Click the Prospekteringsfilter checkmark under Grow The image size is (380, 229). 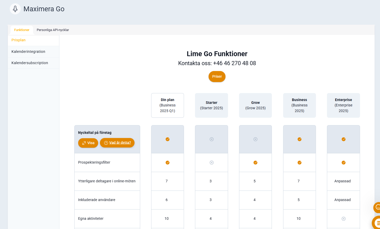[255, 163]
